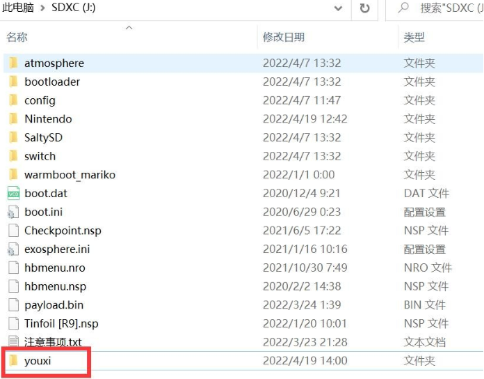484x379 pixels.
Task: Click SDXC (J:) in the address path
Action: pyautogui.click(x=74, y=8)
